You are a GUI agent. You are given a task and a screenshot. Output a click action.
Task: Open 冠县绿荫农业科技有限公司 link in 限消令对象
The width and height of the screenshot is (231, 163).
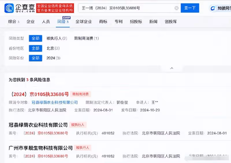[55, 102]
